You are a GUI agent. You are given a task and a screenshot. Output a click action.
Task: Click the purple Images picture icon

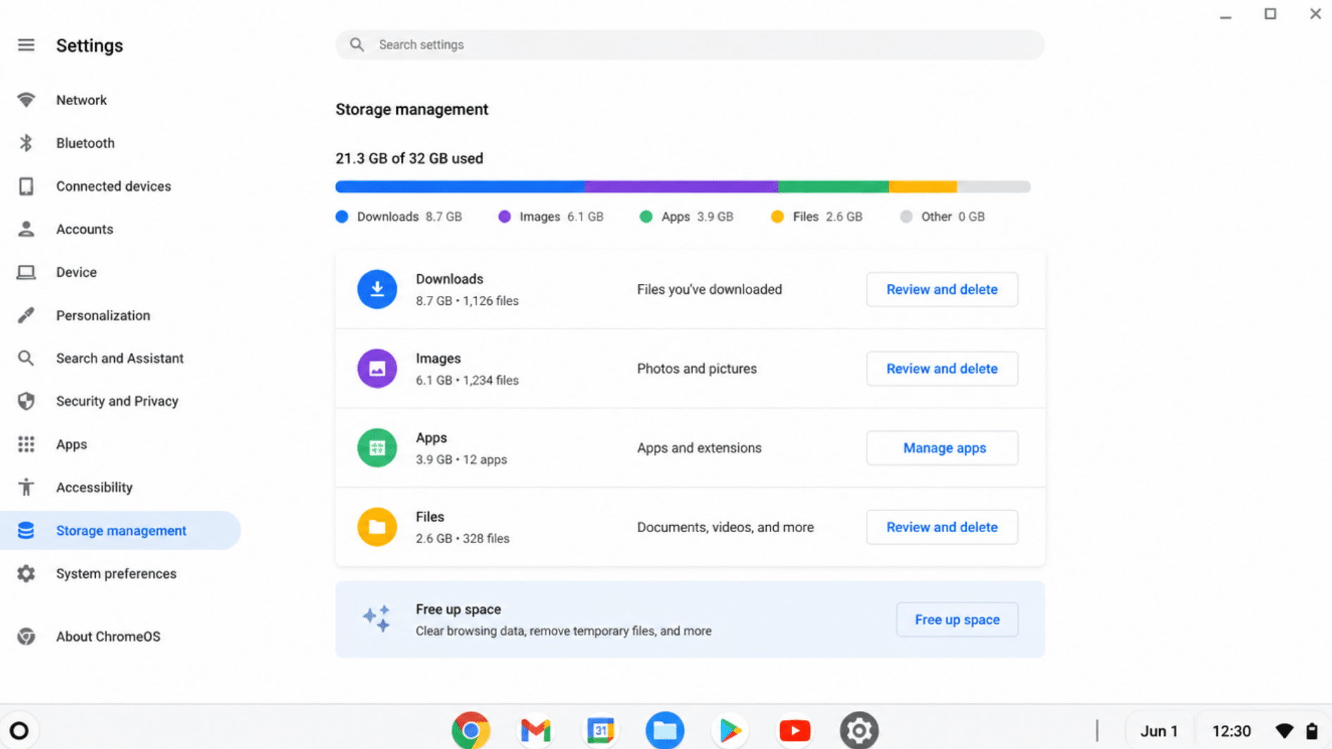click(377, 369)
